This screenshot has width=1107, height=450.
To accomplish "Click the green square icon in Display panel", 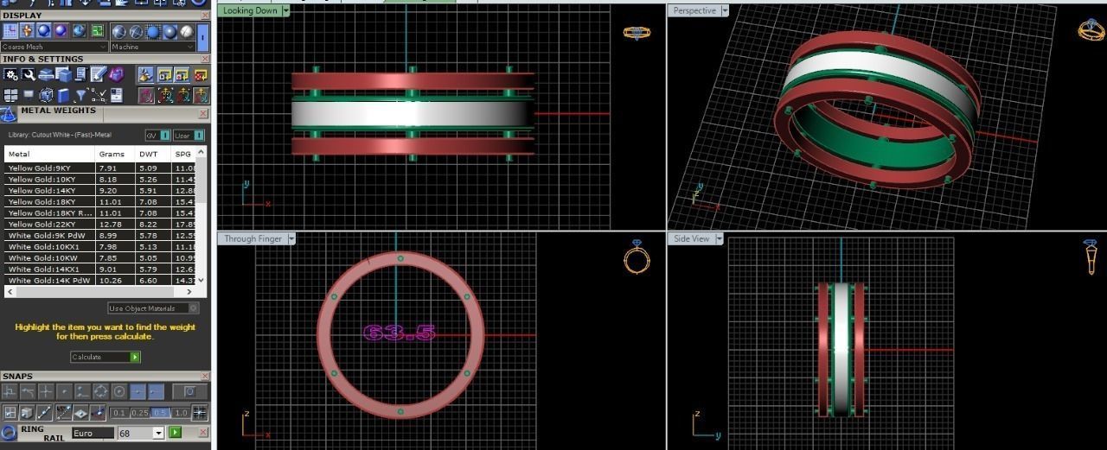I will (x=98, y=31).
